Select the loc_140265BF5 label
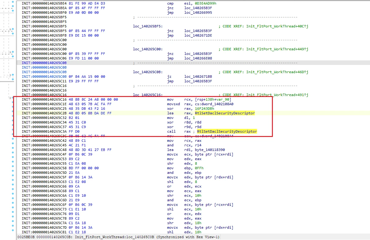This screenshot has height=240, width=370. [x=148, y=26]
